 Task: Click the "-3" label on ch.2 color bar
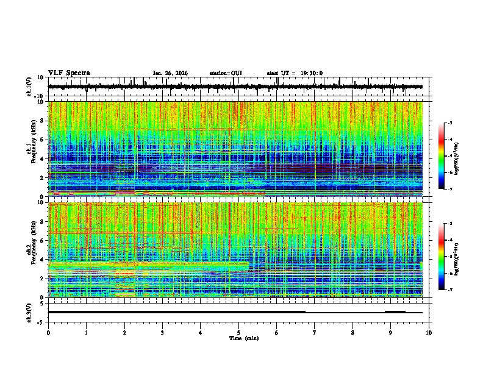click(x=449, y=224)
